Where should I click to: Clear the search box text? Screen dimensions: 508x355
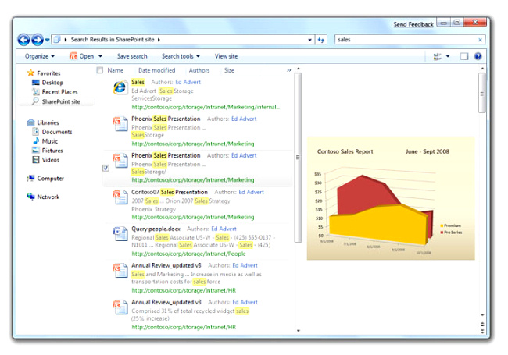tap(480, 40)
